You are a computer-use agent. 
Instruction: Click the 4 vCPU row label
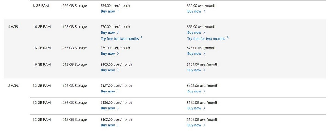pos(14,27)
